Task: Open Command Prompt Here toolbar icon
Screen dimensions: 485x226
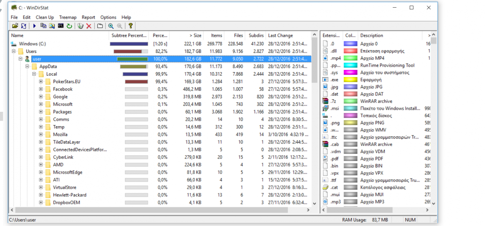Action: tap(61, 26)
